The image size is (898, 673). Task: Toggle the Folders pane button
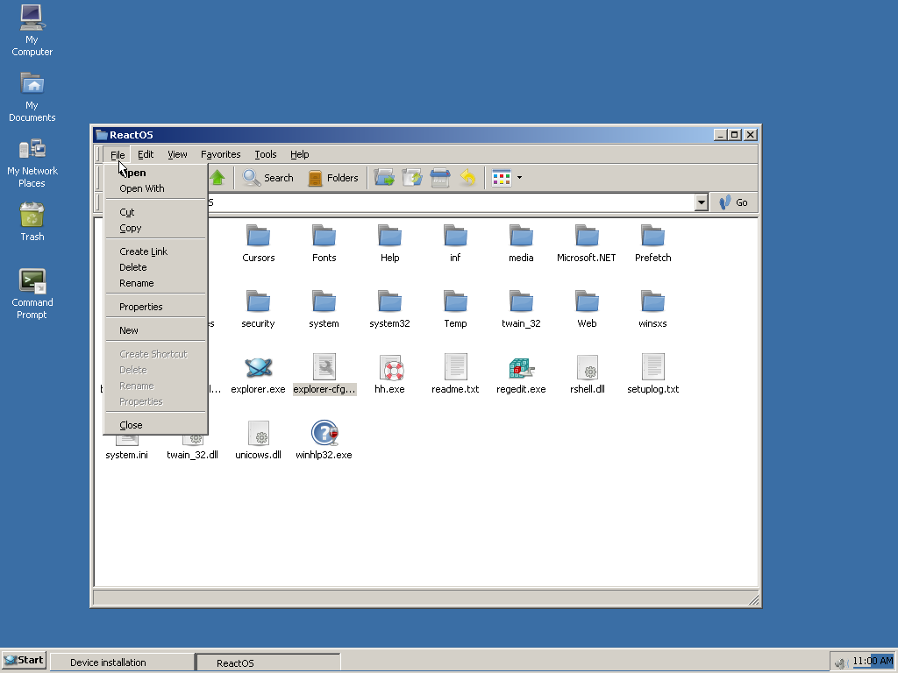point(332,178)
